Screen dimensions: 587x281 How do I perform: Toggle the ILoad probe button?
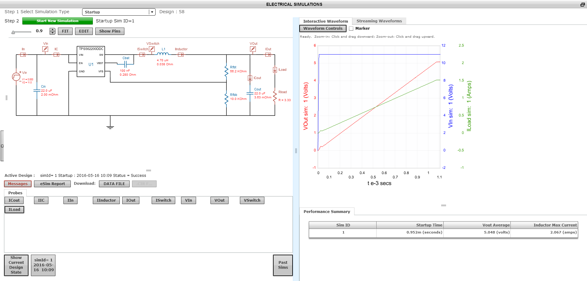(x=14, y=210)
